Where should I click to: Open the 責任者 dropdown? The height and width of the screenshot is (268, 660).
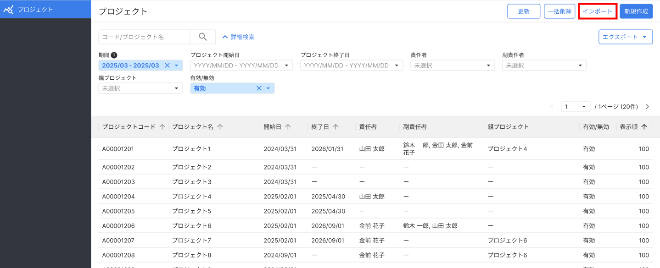point(453,66)
